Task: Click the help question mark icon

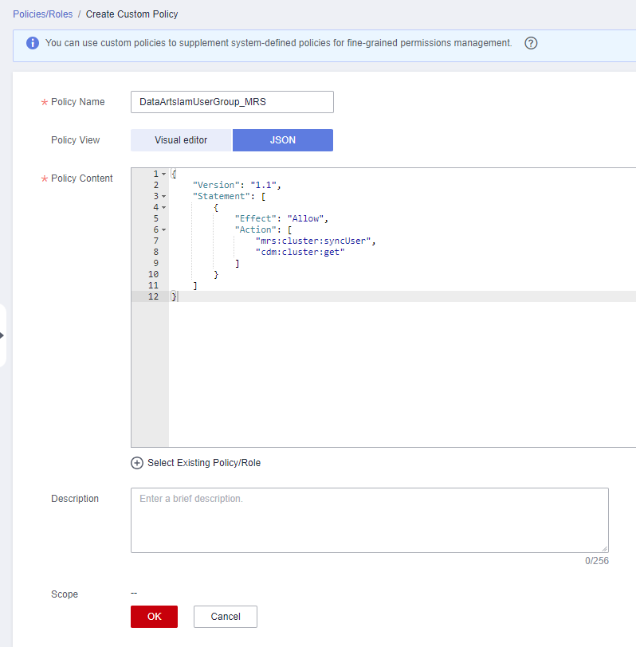Action: coord(531,43)
